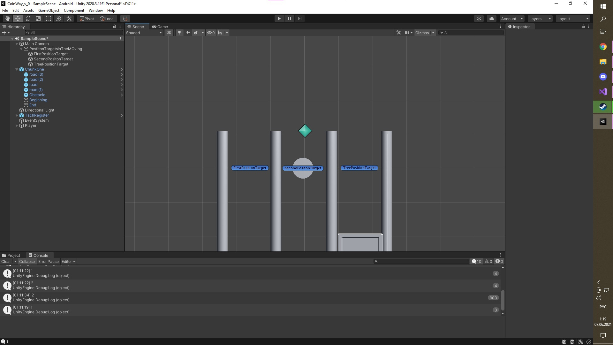
Task: Open Layers dropdown
Action: [x=540, y=19]
